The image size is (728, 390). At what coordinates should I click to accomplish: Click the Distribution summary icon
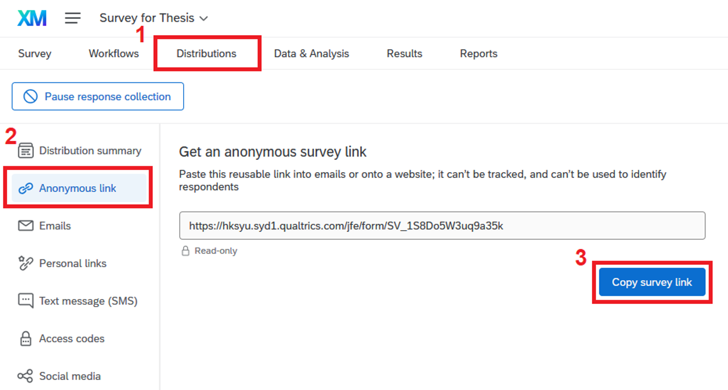point(25,151)
